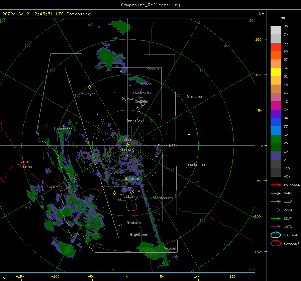Click the RockyMH label

pos(88,94)
